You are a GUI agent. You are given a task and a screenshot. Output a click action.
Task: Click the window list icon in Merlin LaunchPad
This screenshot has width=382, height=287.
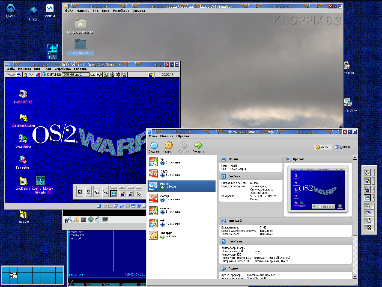pyautogui.click(x=97, y=192)
